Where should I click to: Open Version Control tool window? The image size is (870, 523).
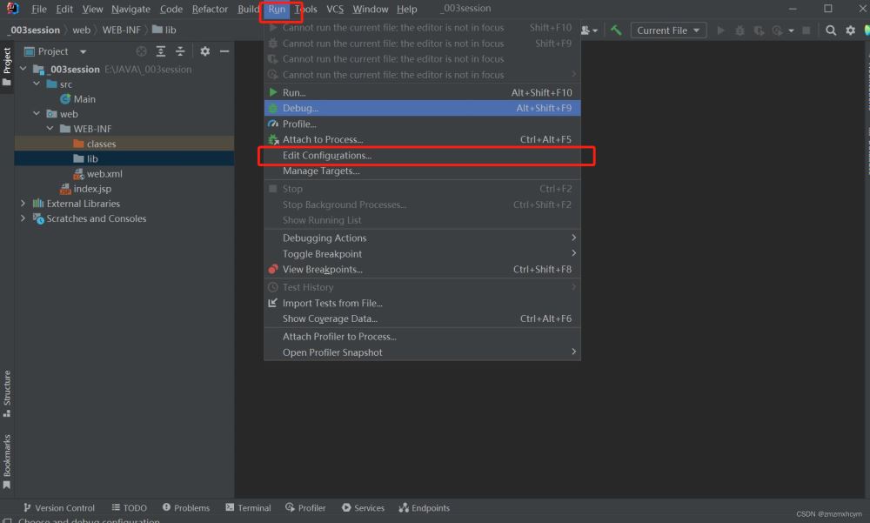click(x=59, y=508)
